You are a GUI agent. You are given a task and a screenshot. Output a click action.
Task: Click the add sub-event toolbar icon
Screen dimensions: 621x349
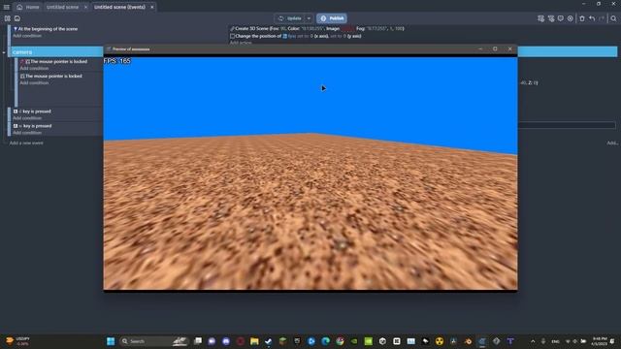click(x=551, y=18)
